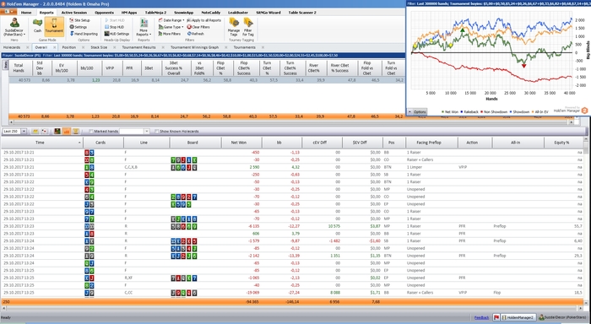
Task: Select the hand with net won 2 590
Action: click(x=292, y=167)
